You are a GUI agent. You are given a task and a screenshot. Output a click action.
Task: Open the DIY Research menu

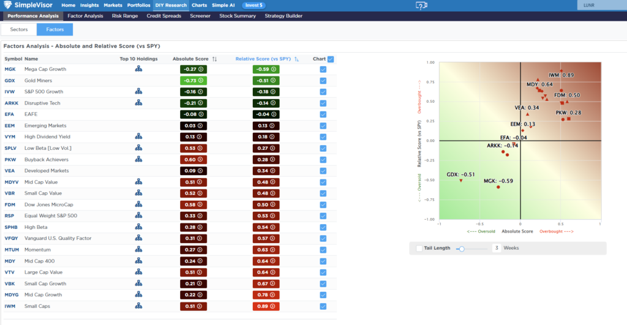(171, 5)
